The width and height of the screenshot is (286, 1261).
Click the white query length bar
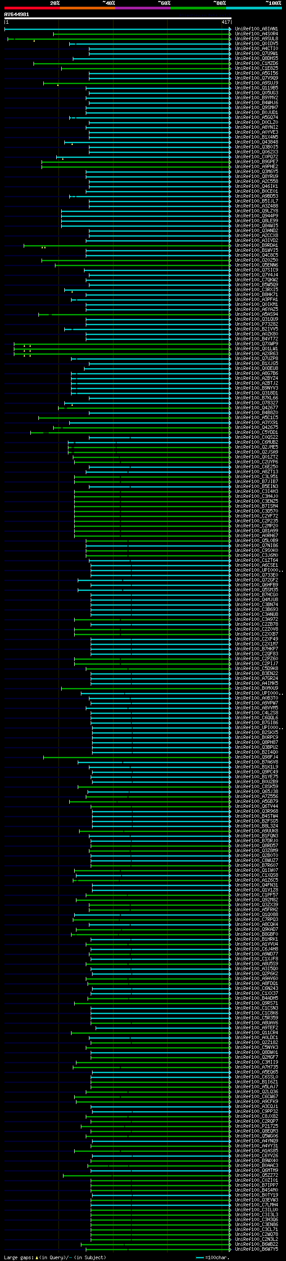point(118,18)
